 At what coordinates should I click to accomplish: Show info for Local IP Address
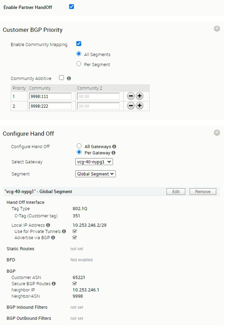coord(48,225)
